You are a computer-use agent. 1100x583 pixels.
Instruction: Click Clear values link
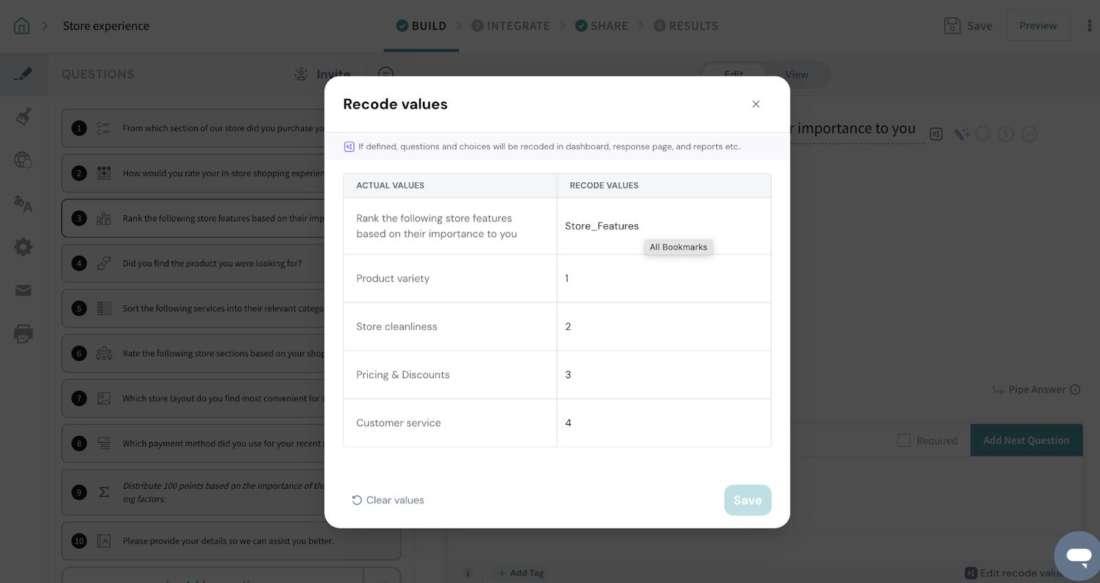[388, 500]
